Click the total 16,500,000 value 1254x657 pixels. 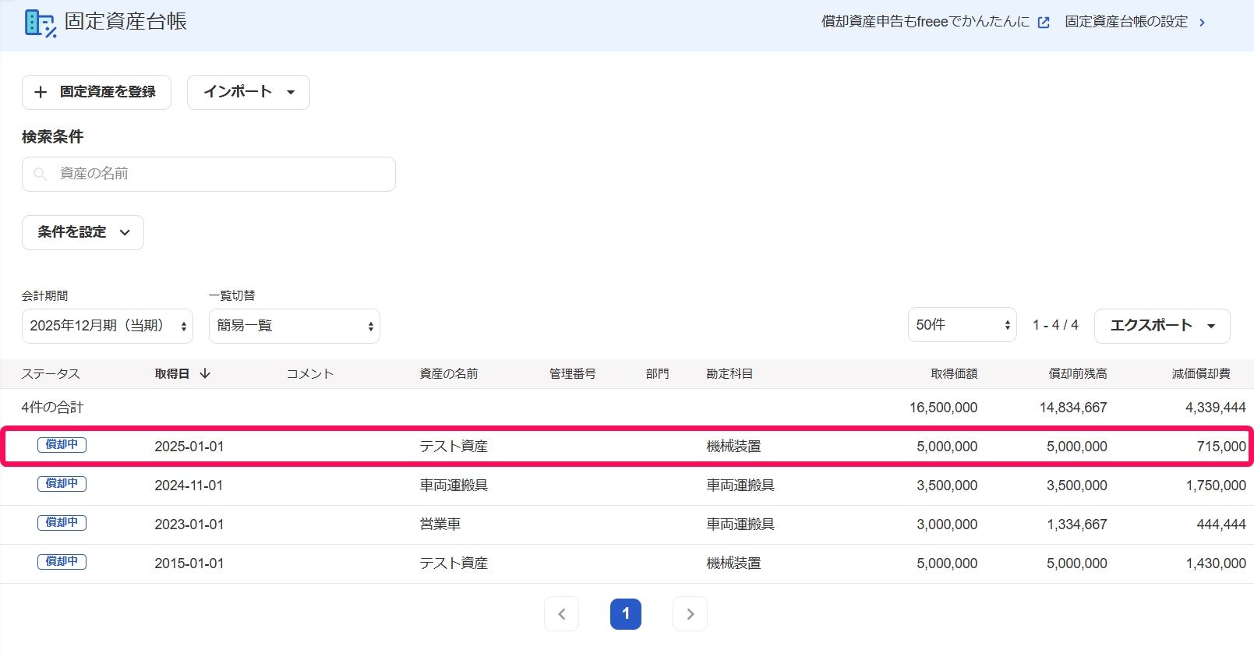pyautogui.click(x=943, y=408)
